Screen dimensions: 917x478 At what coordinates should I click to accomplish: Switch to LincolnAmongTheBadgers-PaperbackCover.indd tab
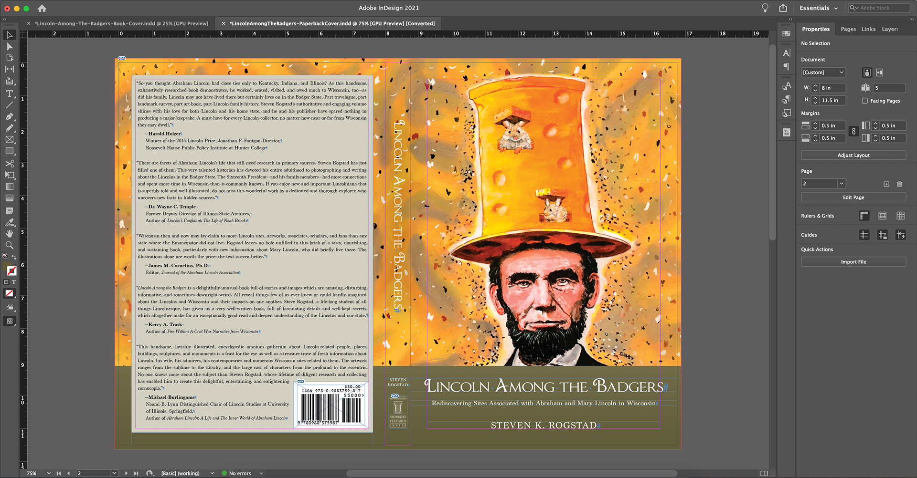coord(332,23)
